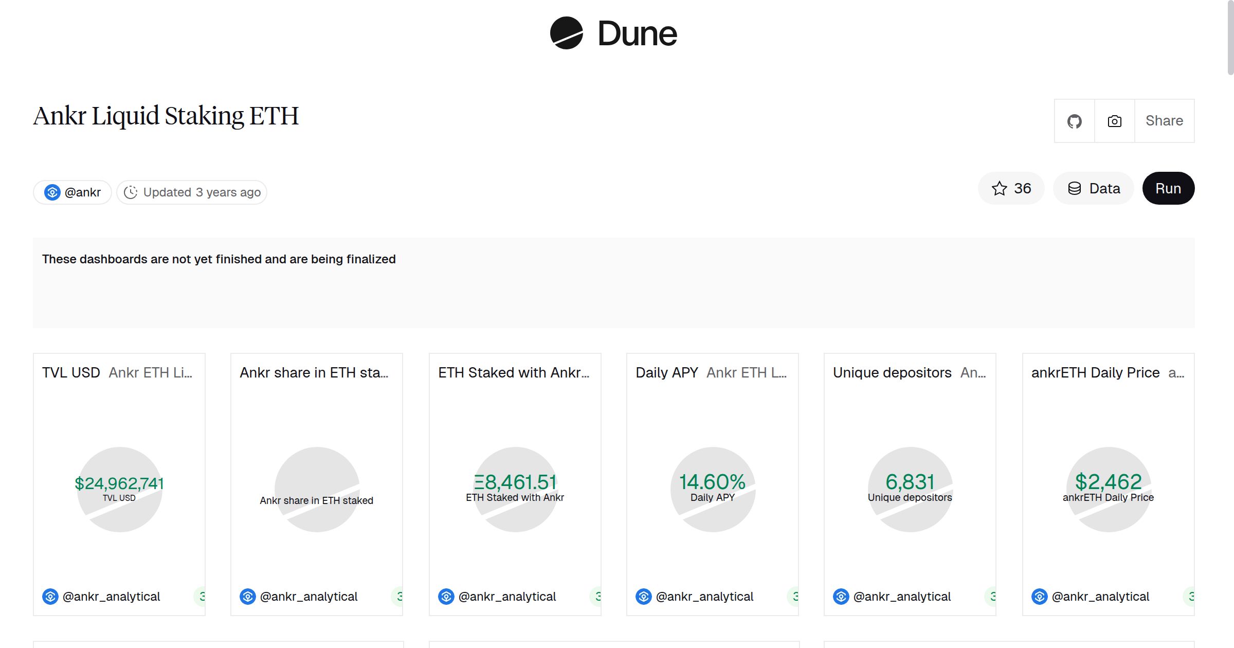The height and width of the screenshot is (648, 1234).
Task: Open the Data panel
Action: 1093,188
